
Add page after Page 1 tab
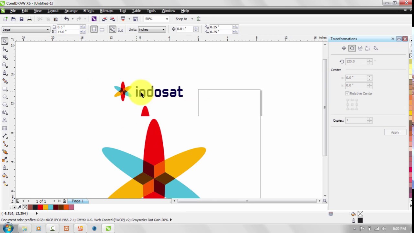[x=64, y=201]
